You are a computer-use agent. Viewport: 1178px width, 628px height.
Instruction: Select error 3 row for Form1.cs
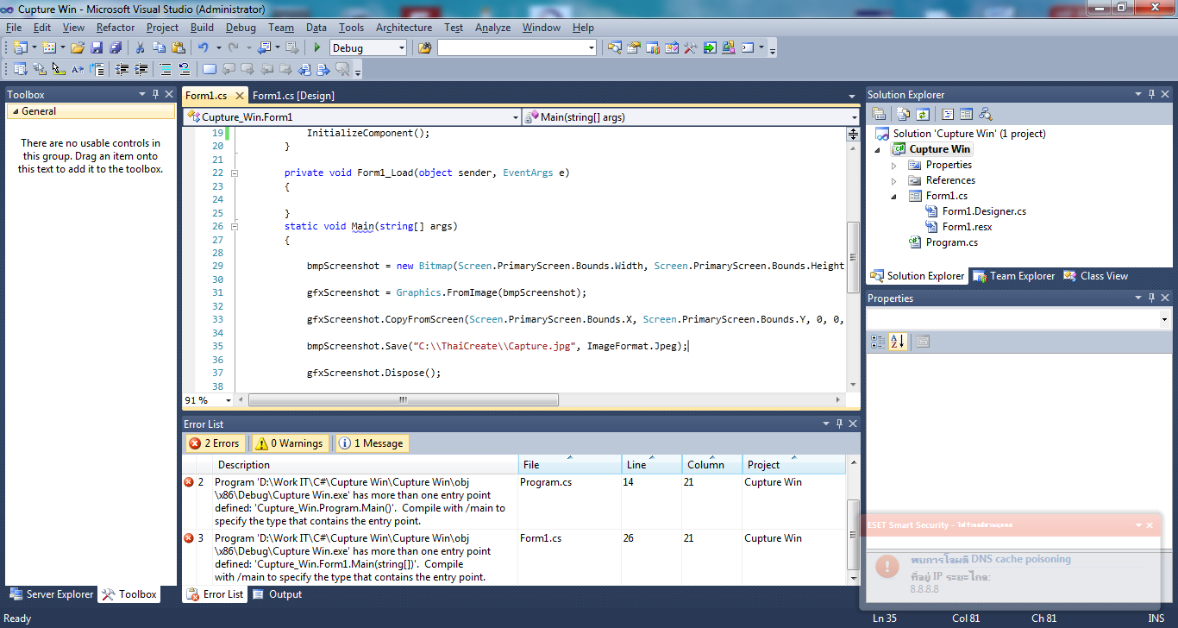click(513, 557)
